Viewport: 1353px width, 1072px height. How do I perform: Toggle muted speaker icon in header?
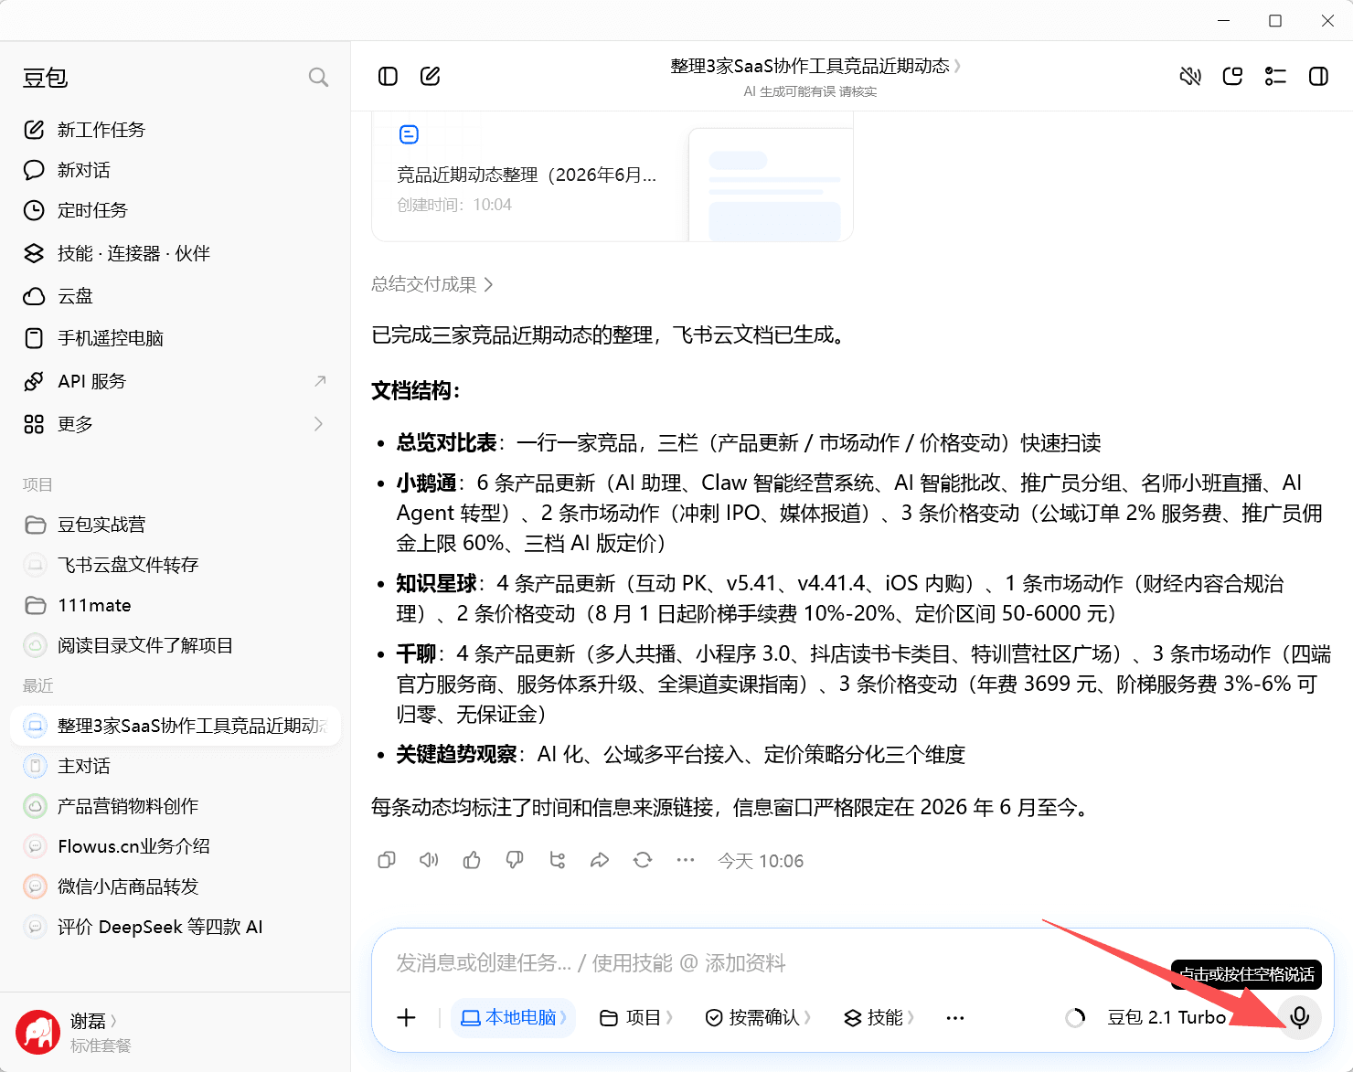pos(1190,76)
